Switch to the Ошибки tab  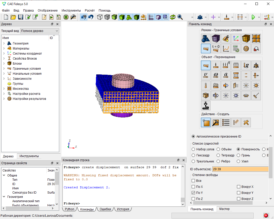point(105,209)
